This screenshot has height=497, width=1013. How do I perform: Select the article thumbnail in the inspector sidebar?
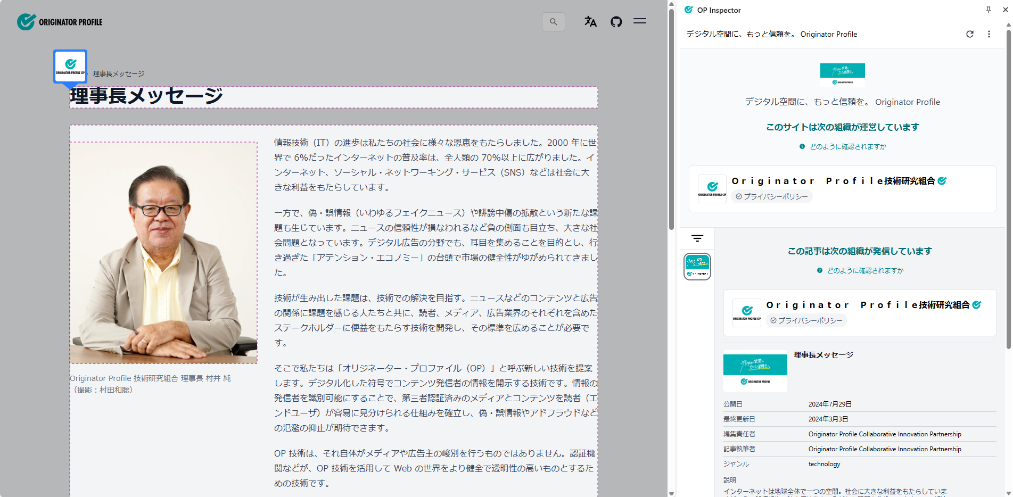tap(697, 267)
